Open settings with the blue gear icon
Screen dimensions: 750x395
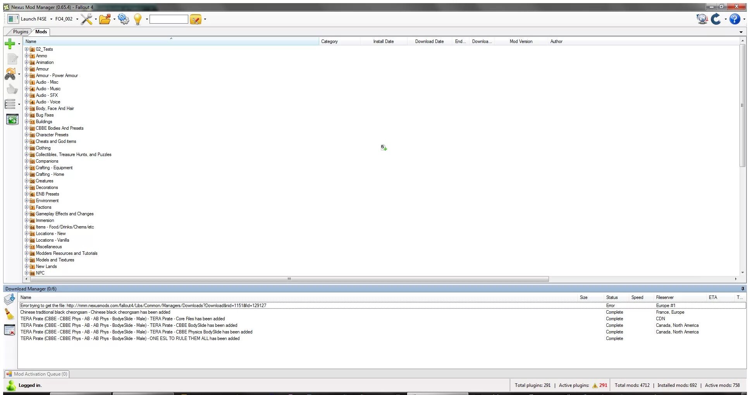124,19
